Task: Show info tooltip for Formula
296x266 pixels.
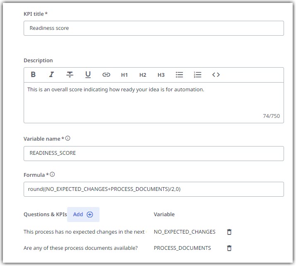Action: point(52,174)
